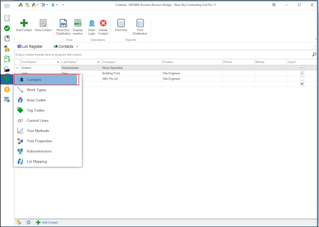Open the quick access toolbar customize dropdown

click(x=63, y=5)
